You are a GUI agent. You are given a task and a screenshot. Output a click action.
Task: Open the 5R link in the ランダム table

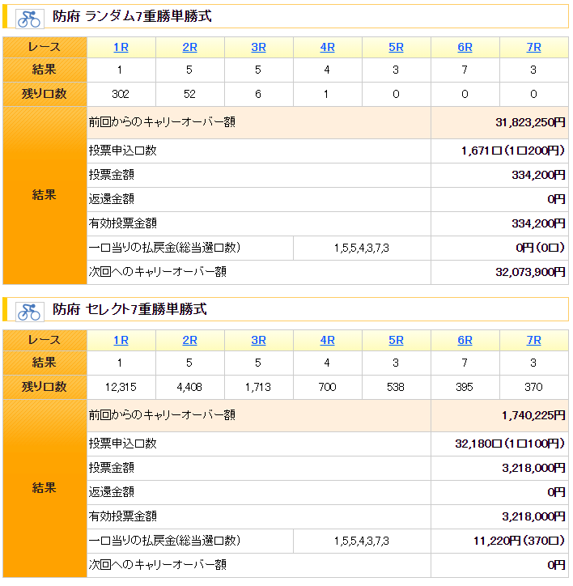(x=396, y=48)
